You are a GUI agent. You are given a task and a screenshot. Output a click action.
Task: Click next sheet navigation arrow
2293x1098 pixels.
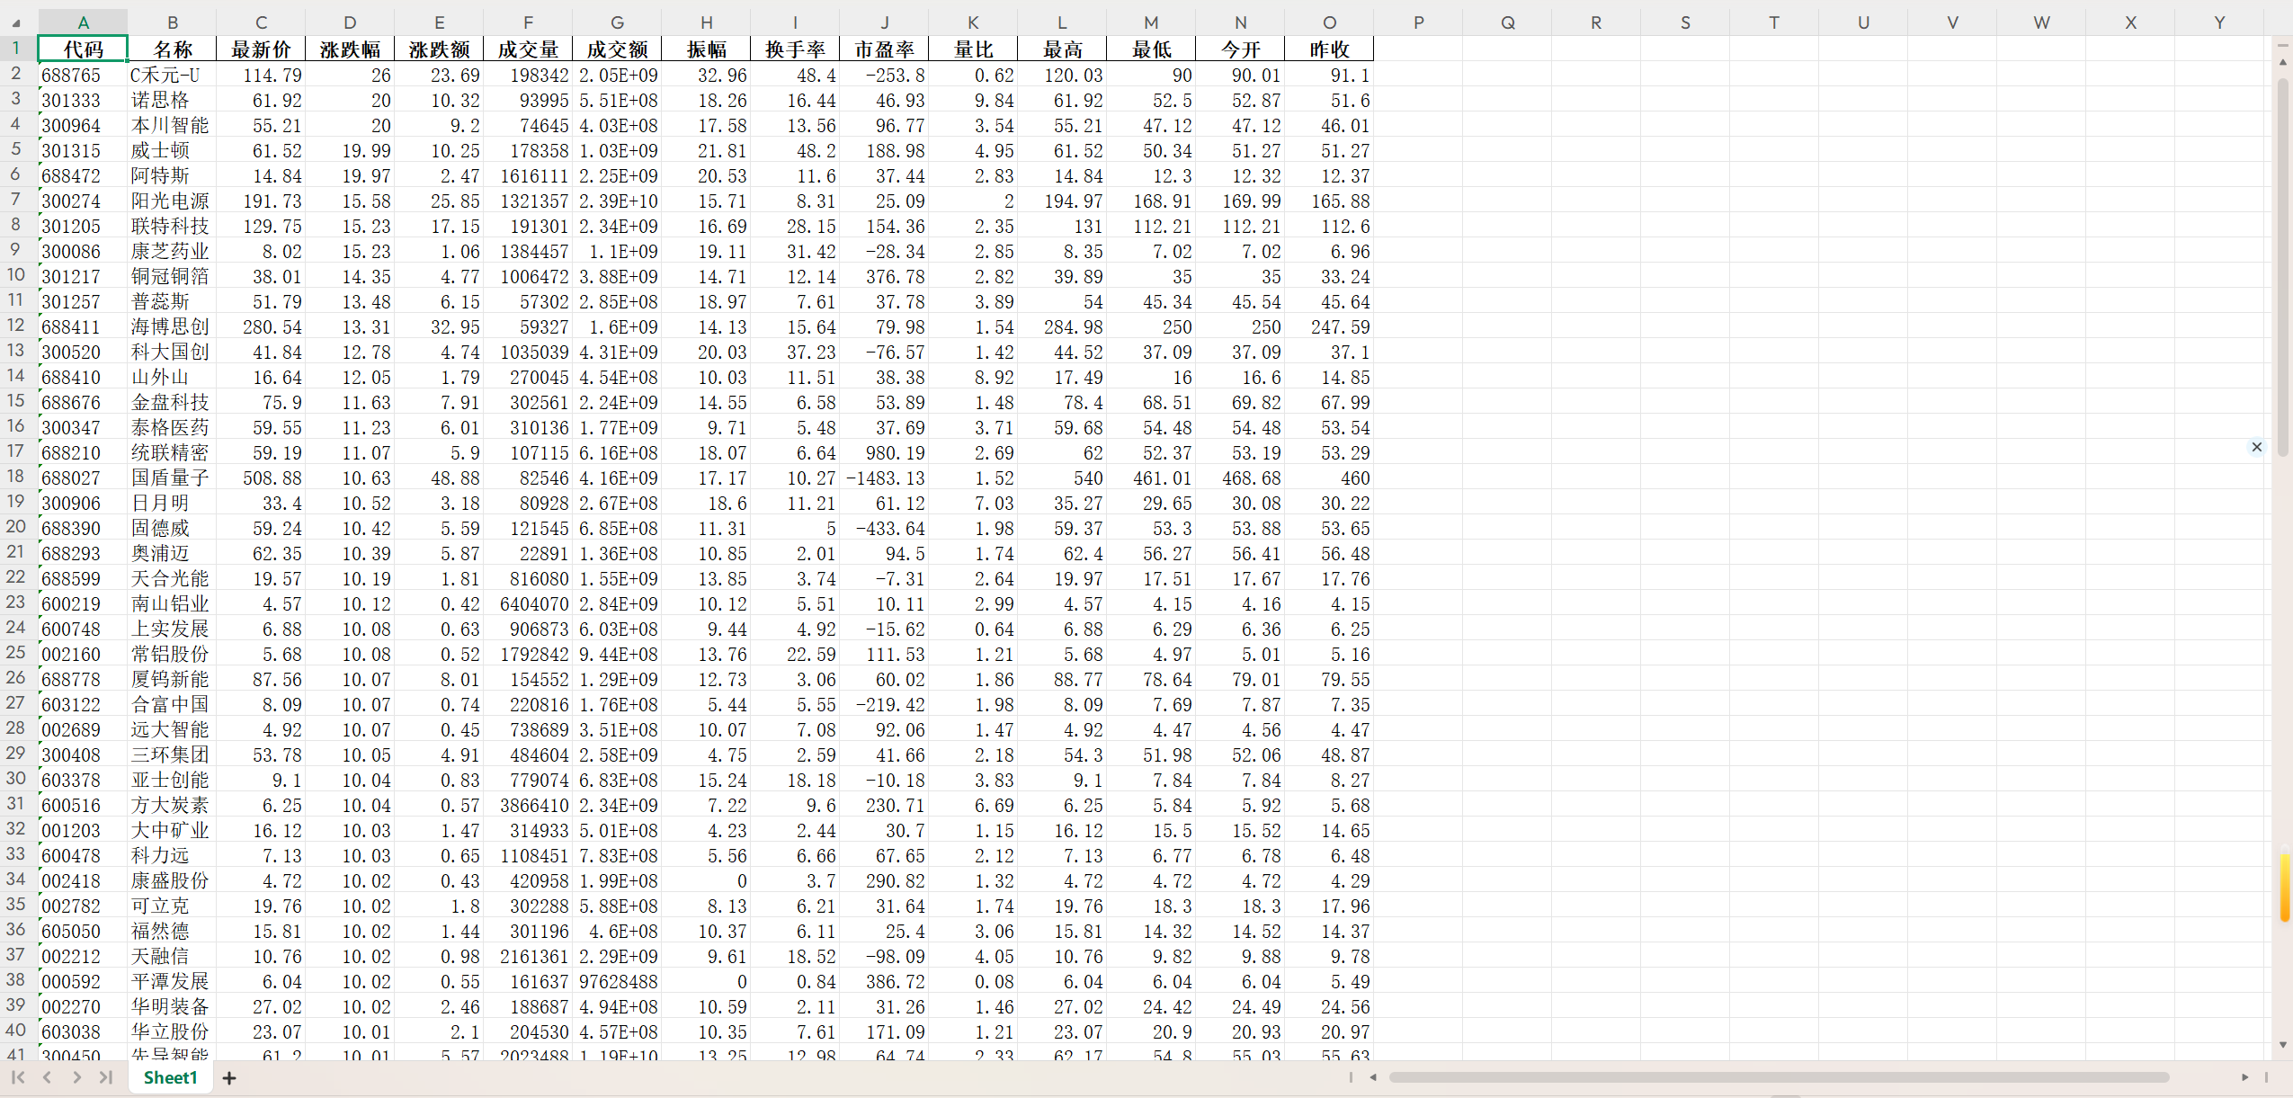tap(77, 1077)
